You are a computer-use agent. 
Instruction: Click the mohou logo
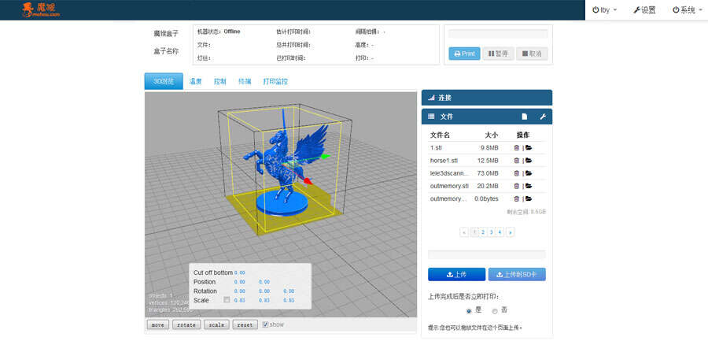[x=39, y=9]
